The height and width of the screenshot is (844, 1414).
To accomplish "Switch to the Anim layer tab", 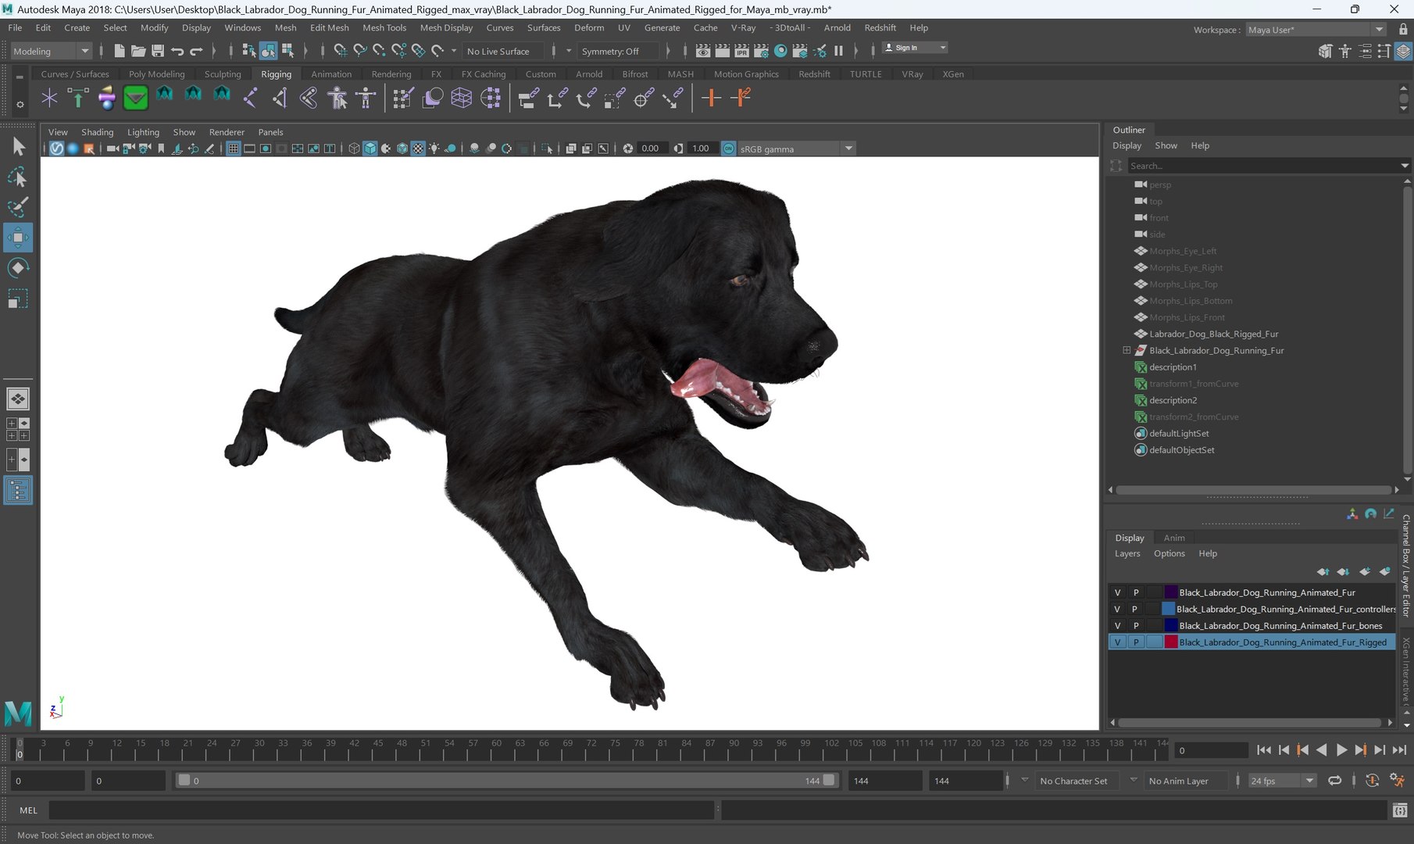I will (1174, 538).
